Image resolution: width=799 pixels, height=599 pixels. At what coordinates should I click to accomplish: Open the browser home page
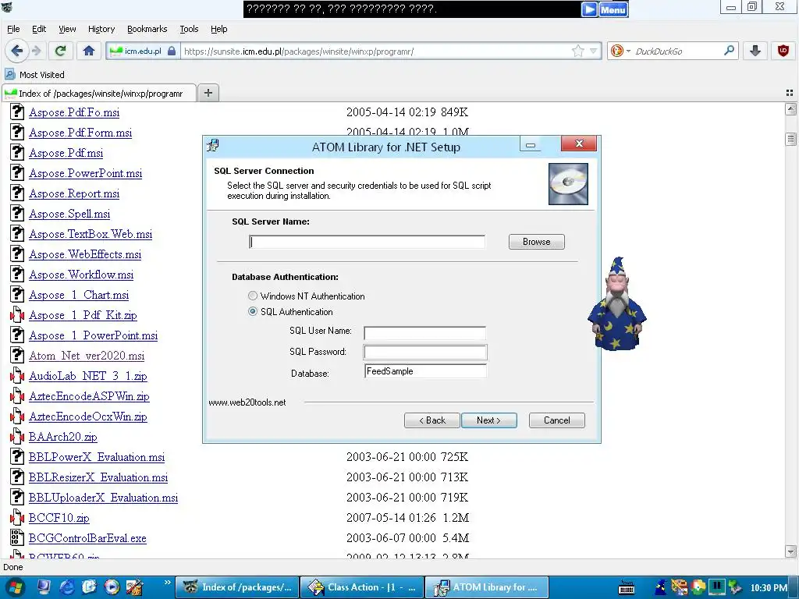coord(89,51)
